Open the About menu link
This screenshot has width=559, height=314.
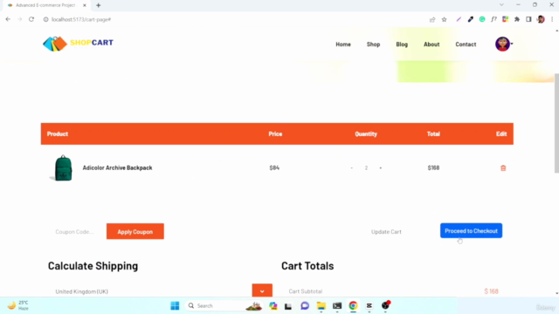coord(431,44)
